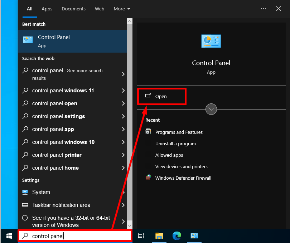Select 'control panel open' suggestion
Screen dimensions: 290x243
[72, 103]
